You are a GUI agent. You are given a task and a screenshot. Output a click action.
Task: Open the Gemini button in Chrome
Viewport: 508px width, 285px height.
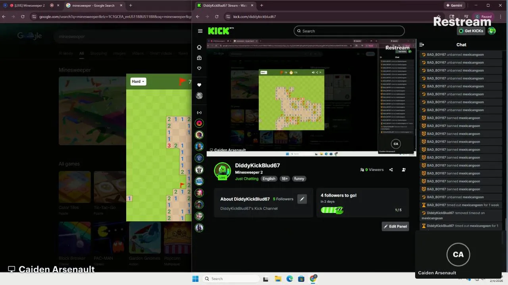(x=454, y=6)
